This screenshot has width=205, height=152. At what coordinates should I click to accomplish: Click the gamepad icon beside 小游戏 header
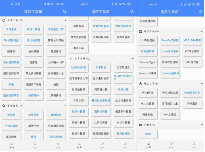tap(140, 125)
